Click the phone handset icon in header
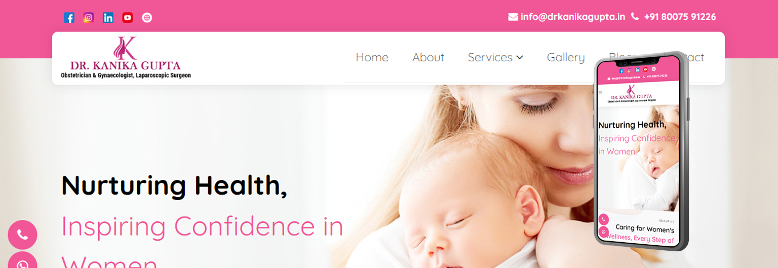 coord(635,17)
